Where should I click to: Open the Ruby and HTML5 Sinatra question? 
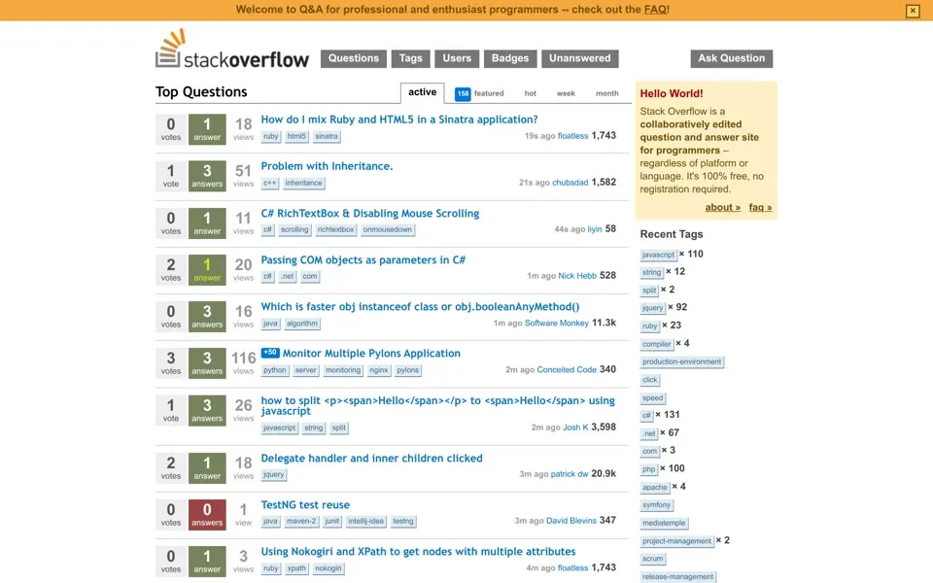[x=399, y=120]
